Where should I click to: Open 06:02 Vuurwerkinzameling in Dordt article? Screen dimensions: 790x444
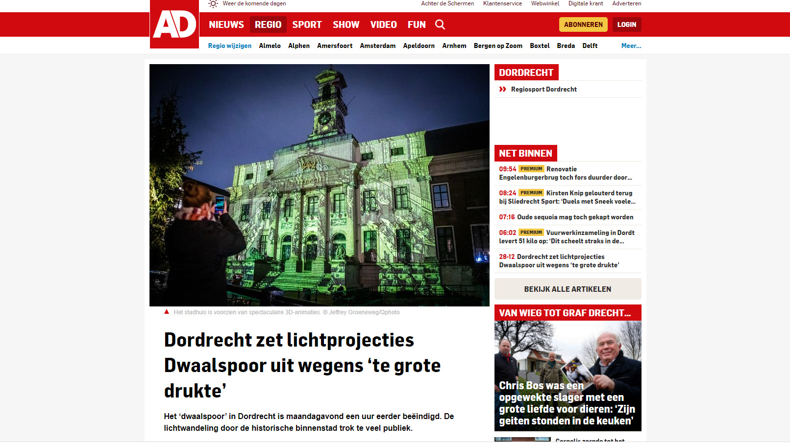568,237
